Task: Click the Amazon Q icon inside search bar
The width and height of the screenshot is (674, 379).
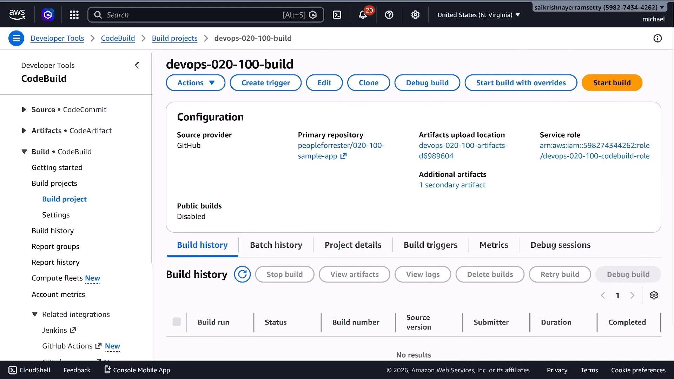Action: coord(313,15)
